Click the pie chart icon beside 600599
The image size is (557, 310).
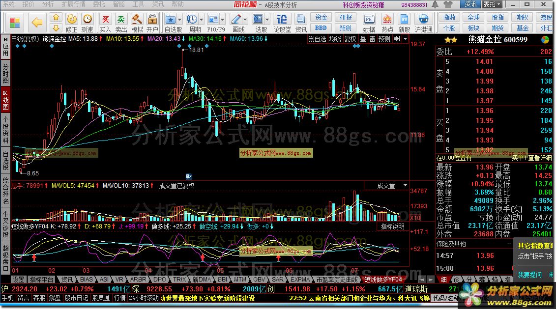[545, 40]
